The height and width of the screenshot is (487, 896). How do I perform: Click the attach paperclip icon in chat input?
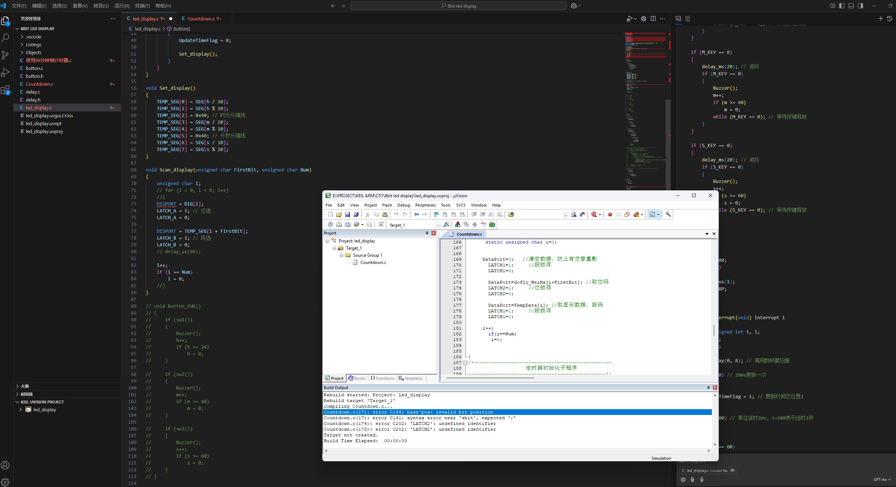692,479
